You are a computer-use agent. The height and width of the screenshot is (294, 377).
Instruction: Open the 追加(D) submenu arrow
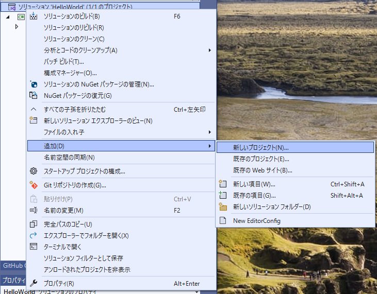click(x=210, y=146)
